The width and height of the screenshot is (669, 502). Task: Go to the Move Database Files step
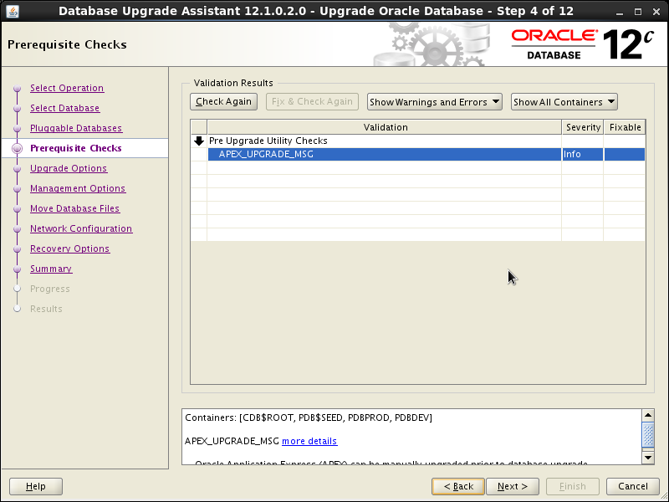tap(74, 208)
